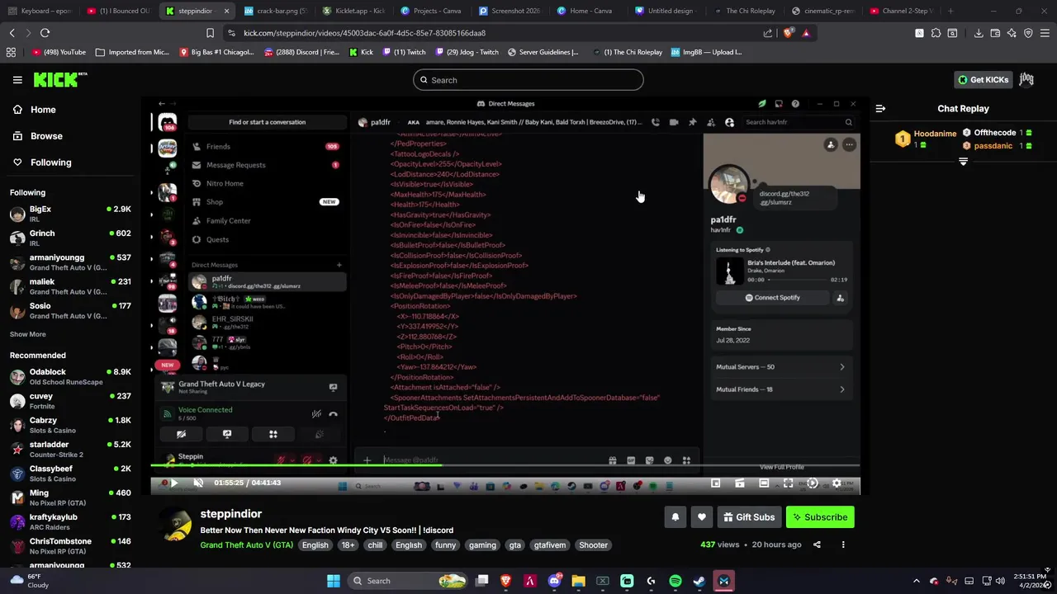
Task: Bookmark this page via the address bar icon
Action: tap(210, 33)
